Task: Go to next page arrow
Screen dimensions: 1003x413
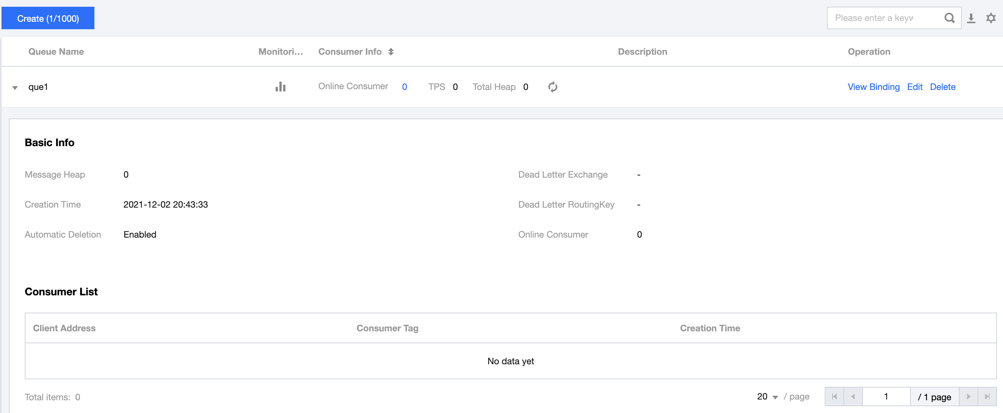Action: pyautogui.click(x=968, y=397)
